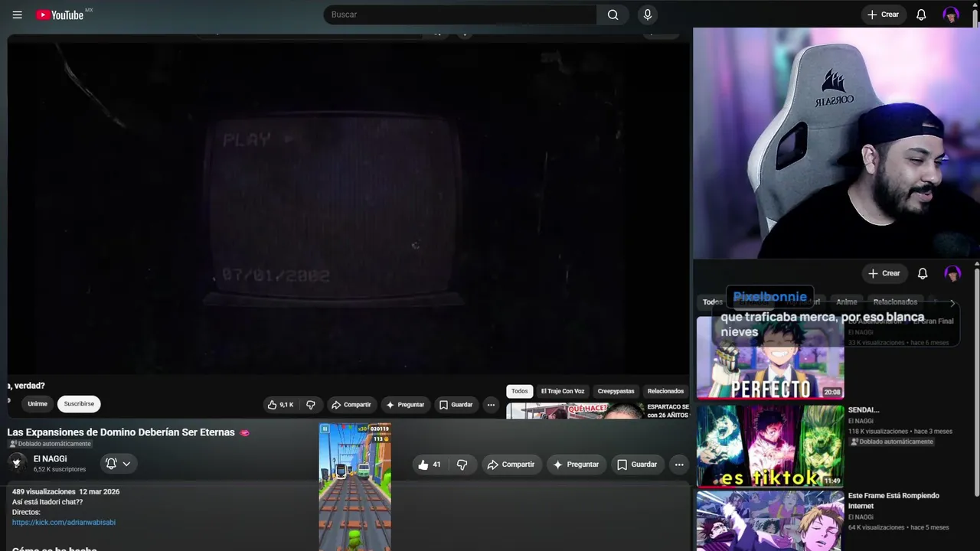Save video with Guardar in the 41 likes row
Screen dimensions: 980x551
click(x=637, y=465)
